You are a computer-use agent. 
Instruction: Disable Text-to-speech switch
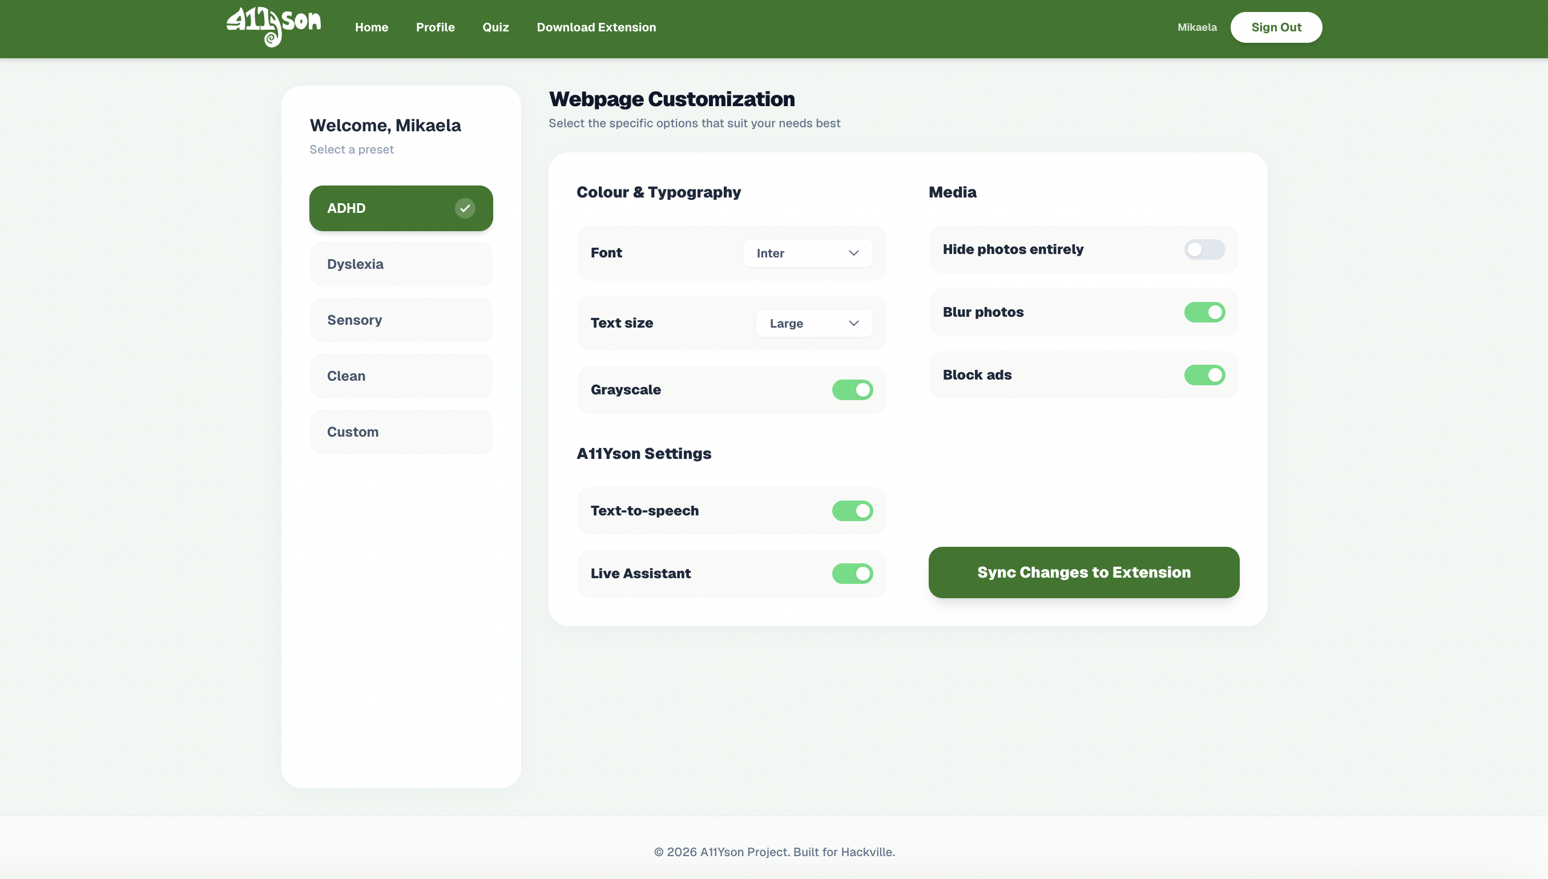(852, 511)
